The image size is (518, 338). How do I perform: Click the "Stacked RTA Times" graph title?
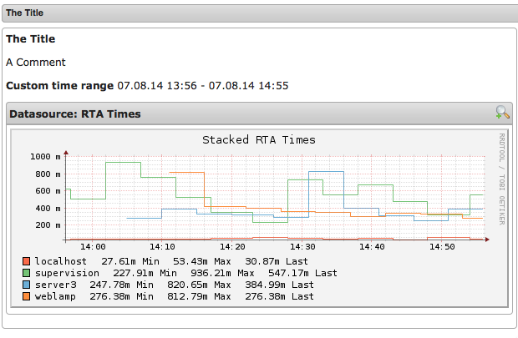point(259,139)
